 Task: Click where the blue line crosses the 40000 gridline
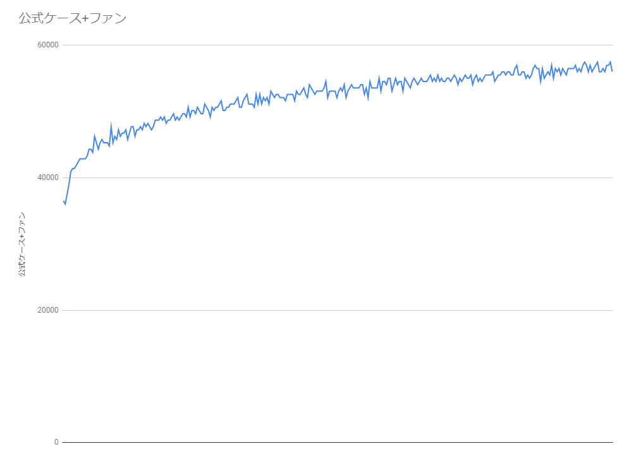(x=70, y=177)
